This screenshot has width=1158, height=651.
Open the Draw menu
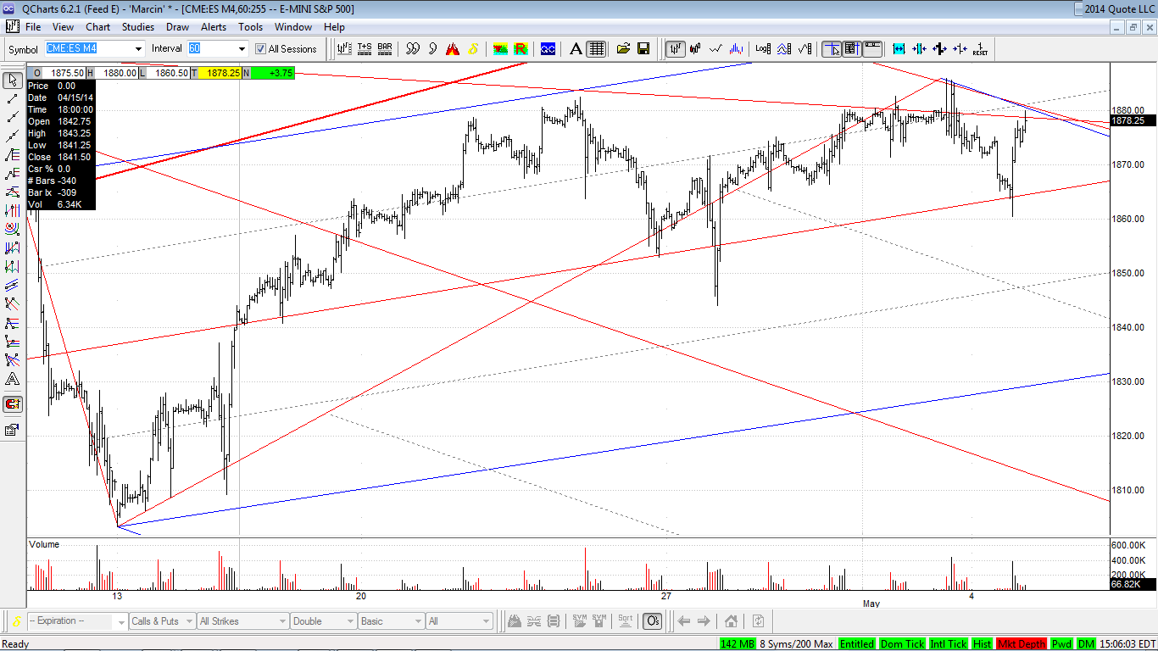click(x=177, y=27)
